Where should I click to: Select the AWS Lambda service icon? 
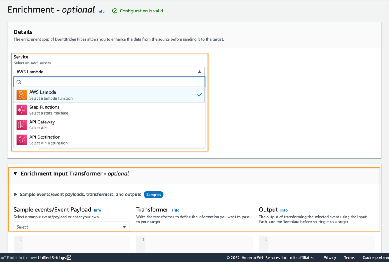pyautogui.click(x=22, y=95)
